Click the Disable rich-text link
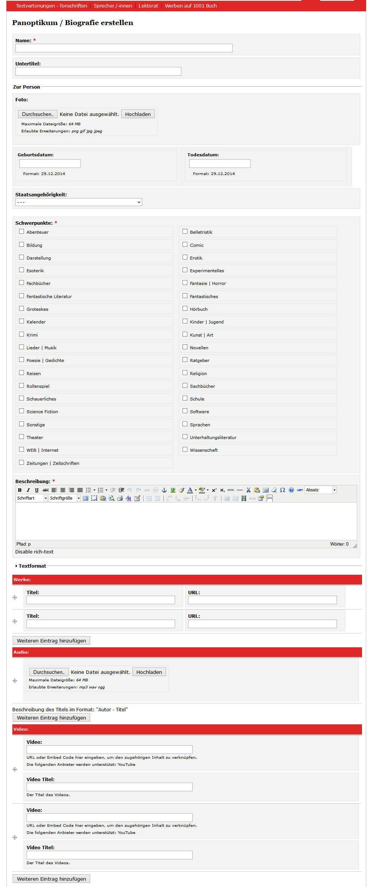Viewport: 374px width, 887px height. pyautogui.click(x=34, y=552)
